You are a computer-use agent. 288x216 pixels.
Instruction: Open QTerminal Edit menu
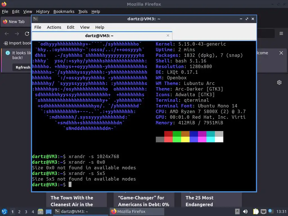tap(71, 27)
